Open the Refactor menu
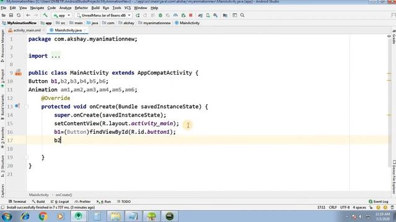This screenshot has height=222, width=396. pyautogui.click(x=81, y=8)
